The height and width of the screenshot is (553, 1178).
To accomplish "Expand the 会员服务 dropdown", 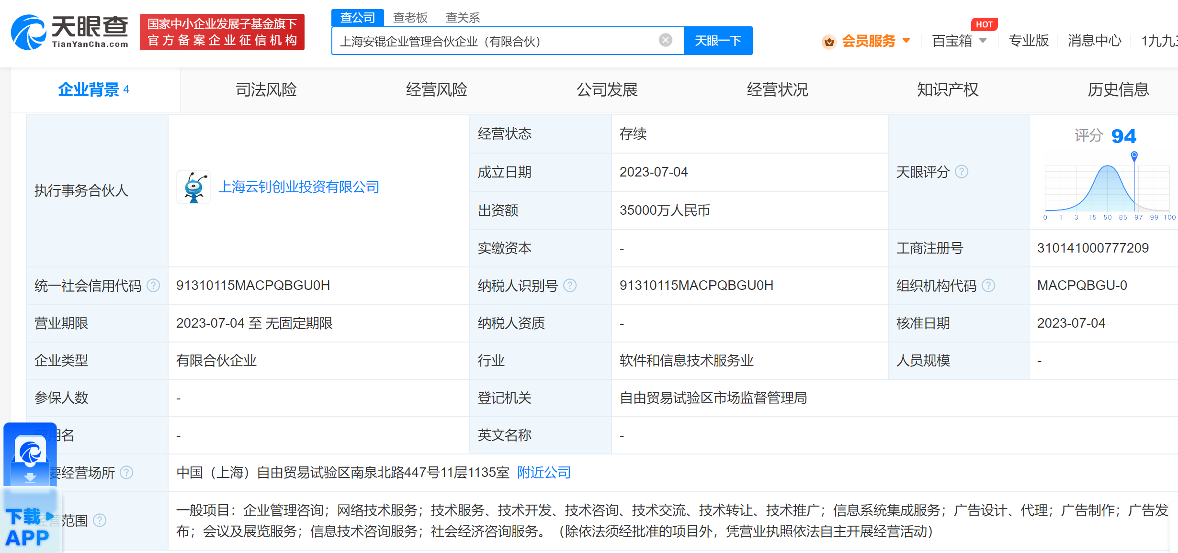I will tap(906, 41).
